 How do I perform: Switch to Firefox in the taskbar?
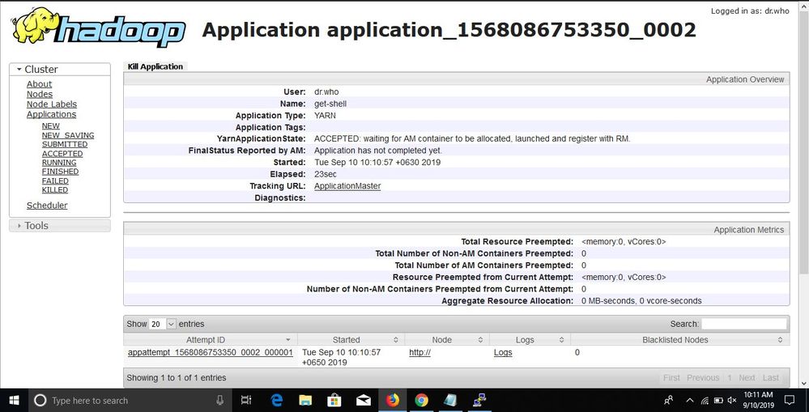tap(393, 400)
